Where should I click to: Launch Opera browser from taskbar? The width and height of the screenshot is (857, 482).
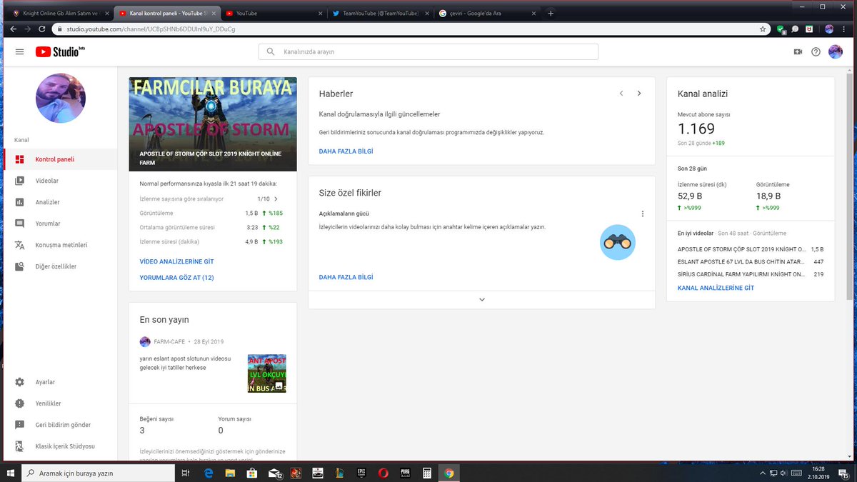click(x=383, y=473)
